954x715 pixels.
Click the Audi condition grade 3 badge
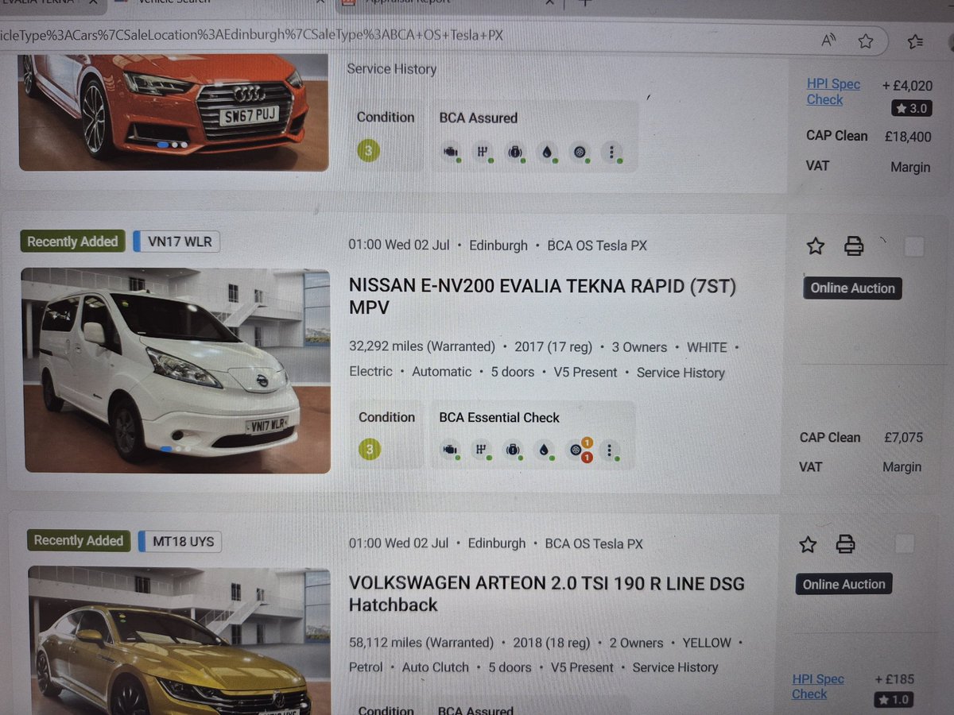[x=367, y=150]
